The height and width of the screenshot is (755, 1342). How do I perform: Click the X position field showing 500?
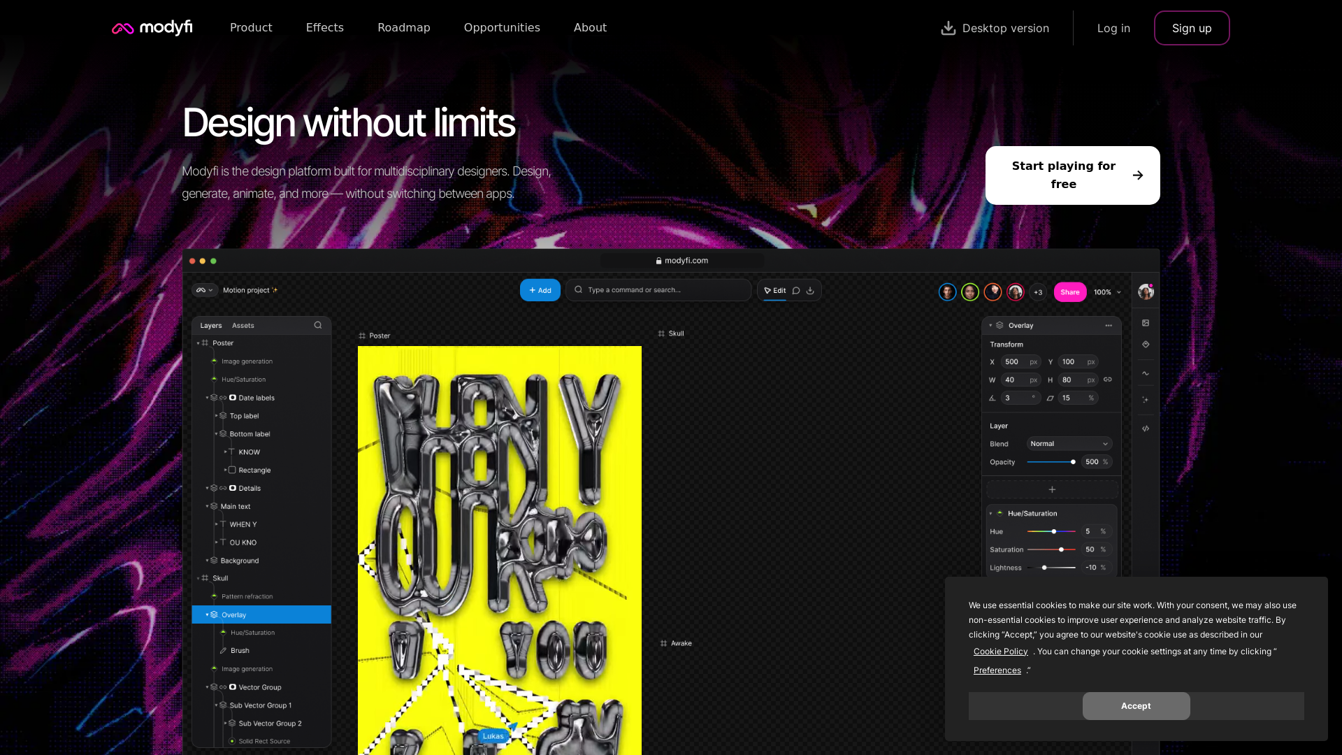click(x=1020, y=362)
